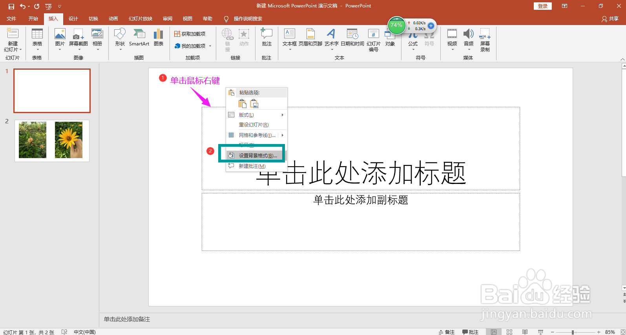Switch to the View (视图) tab
The image size is (626, 335).
(187, 19)
